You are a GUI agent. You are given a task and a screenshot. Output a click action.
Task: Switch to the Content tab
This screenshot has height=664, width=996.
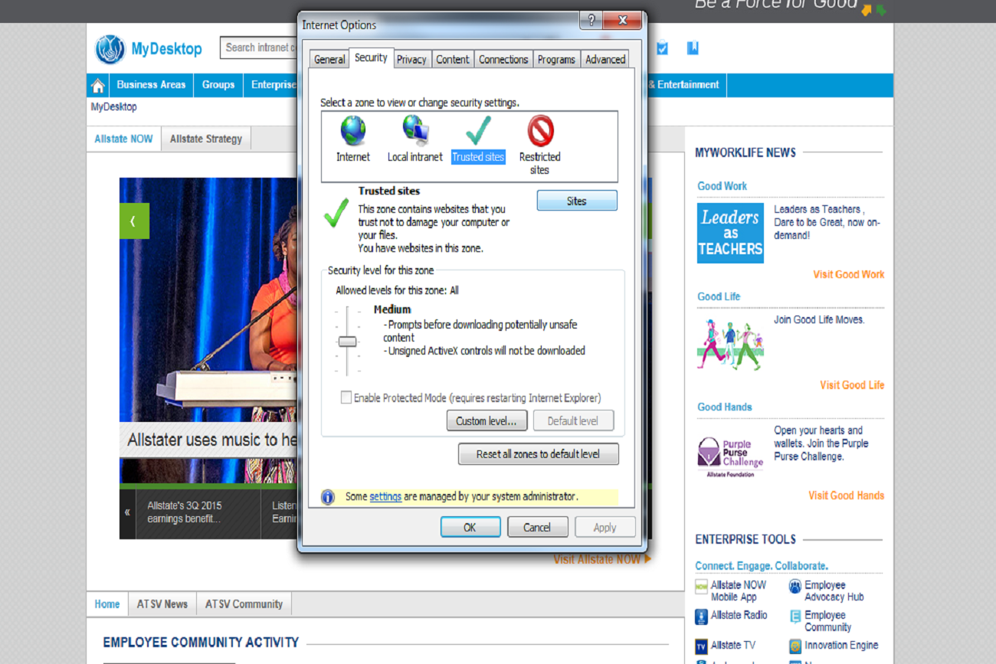[453, 60]
